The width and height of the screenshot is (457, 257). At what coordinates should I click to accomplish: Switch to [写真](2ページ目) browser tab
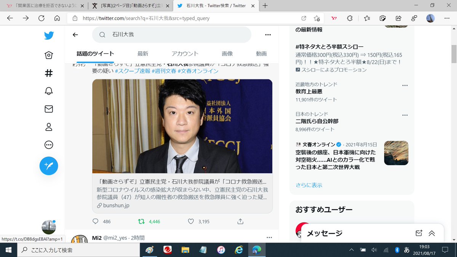[130, 6]
